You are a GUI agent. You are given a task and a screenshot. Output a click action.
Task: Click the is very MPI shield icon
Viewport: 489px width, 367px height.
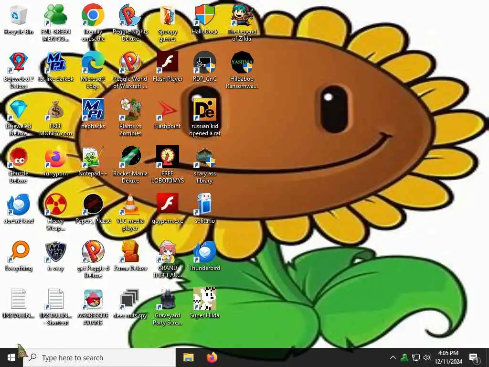coord(55,251)
